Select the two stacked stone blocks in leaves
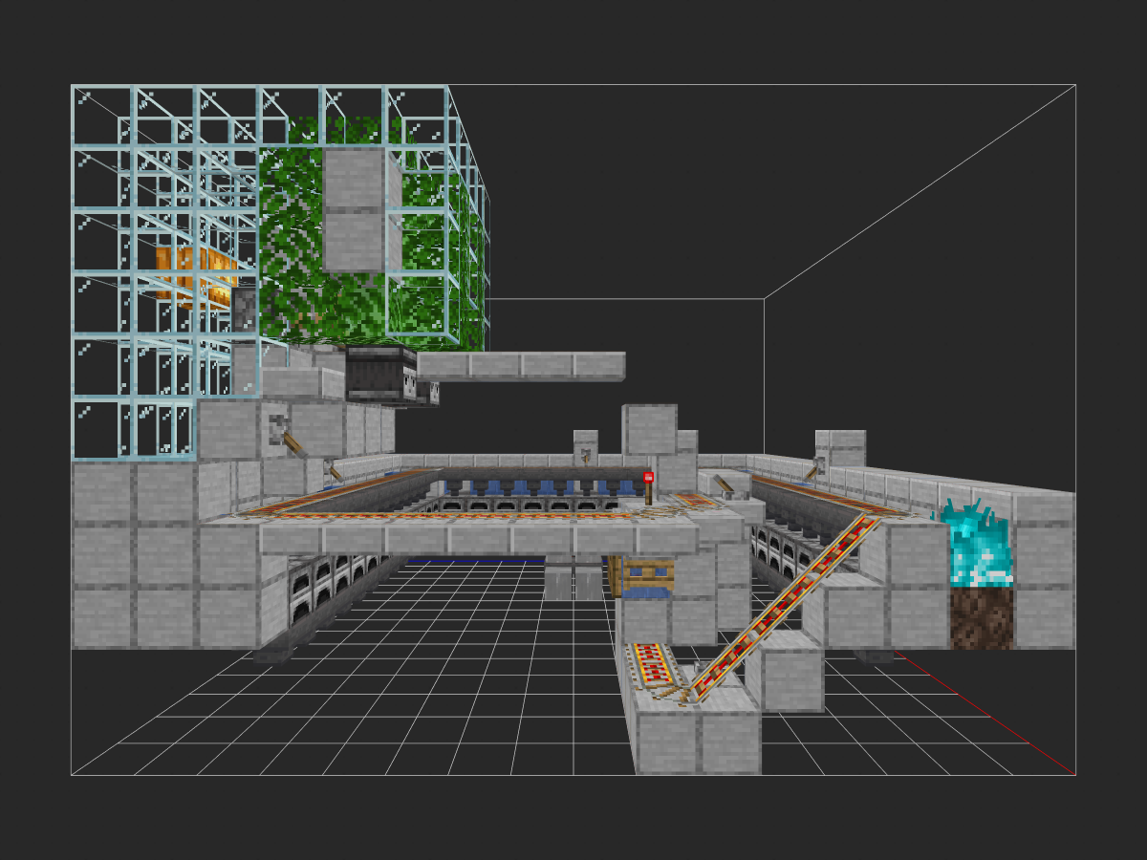 (356, 210)
